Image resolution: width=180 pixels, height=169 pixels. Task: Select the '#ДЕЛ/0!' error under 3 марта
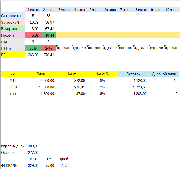pos(64,48)
